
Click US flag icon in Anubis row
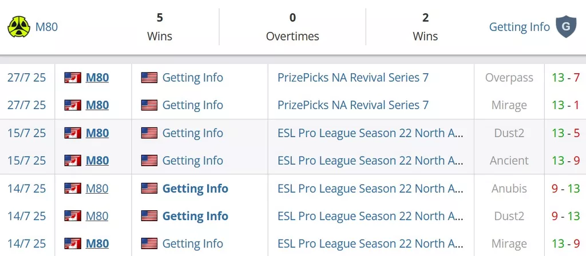pyautogui.click(x=149, y=189)
